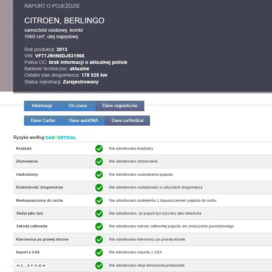
Task: Click the Złomowanie row label
Action: pos(27,161)
